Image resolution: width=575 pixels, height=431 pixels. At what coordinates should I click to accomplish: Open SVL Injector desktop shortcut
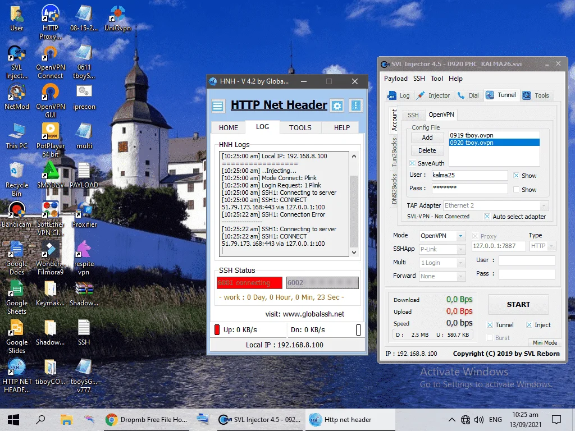click(x=16, y=62)
